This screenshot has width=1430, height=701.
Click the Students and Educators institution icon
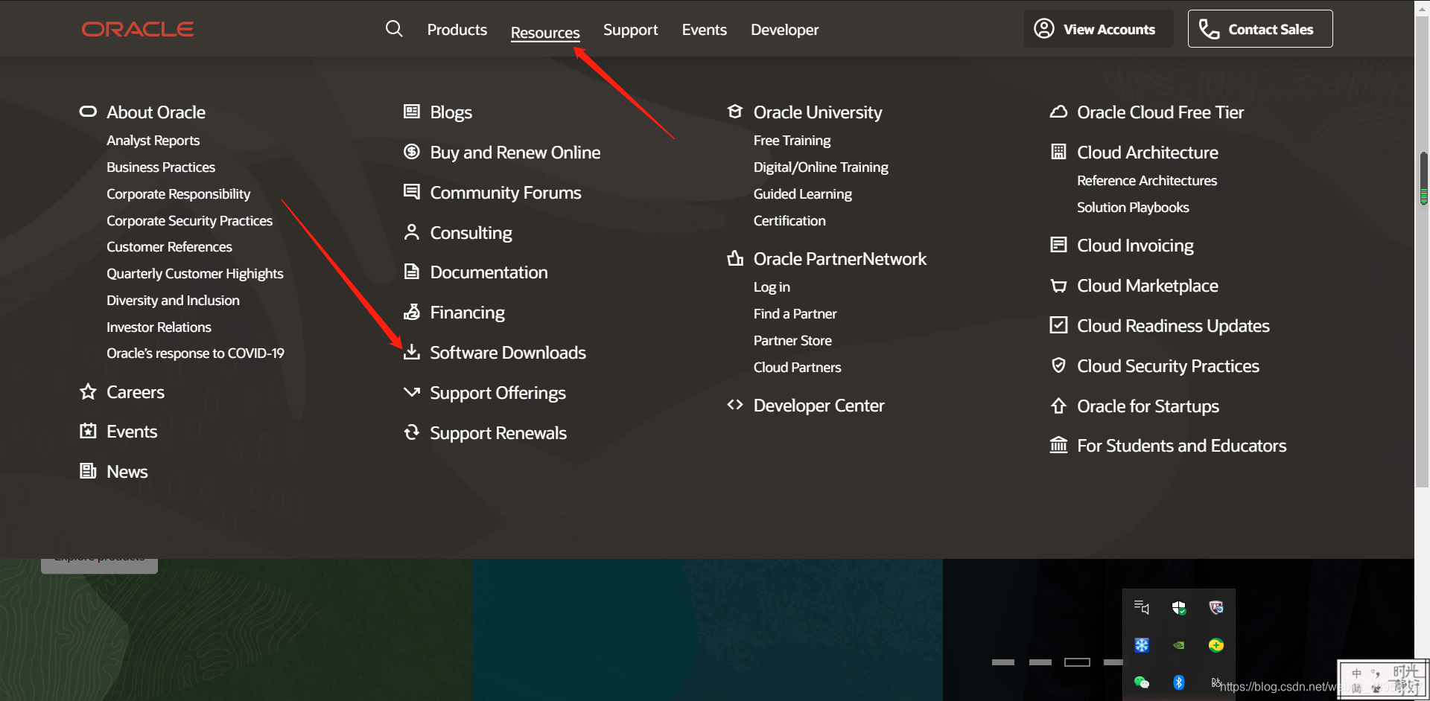click(1058, 445)
